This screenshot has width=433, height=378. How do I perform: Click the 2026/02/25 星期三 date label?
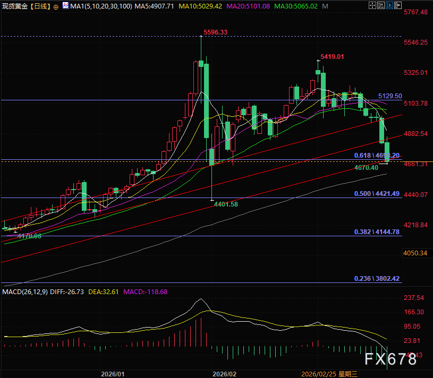click(329, 374)
